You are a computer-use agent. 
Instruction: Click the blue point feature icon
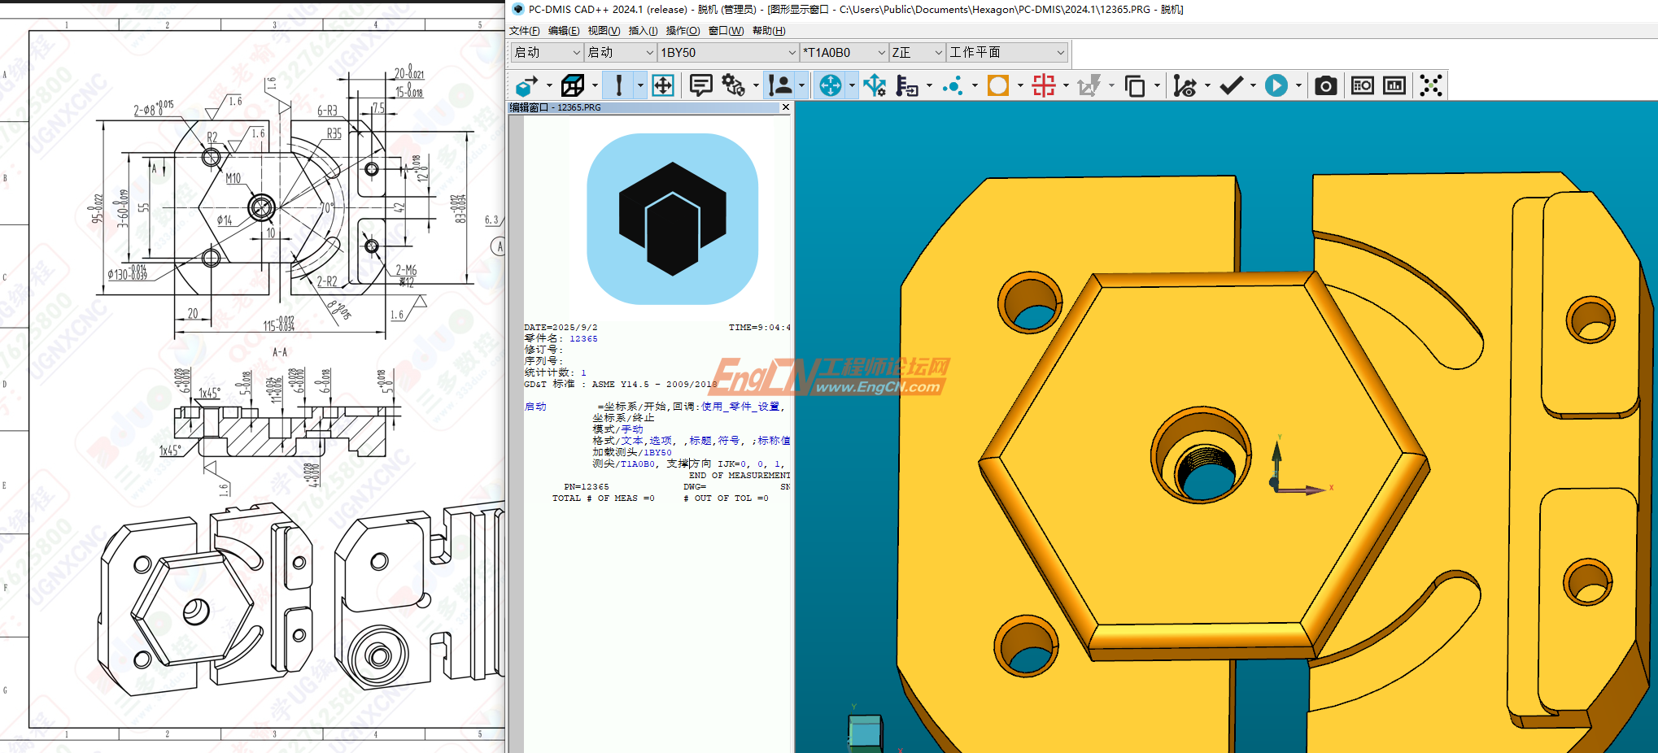tap(953, 85)
